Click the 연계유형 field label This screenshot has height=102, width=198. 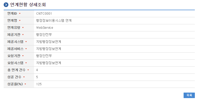point(14,28)
